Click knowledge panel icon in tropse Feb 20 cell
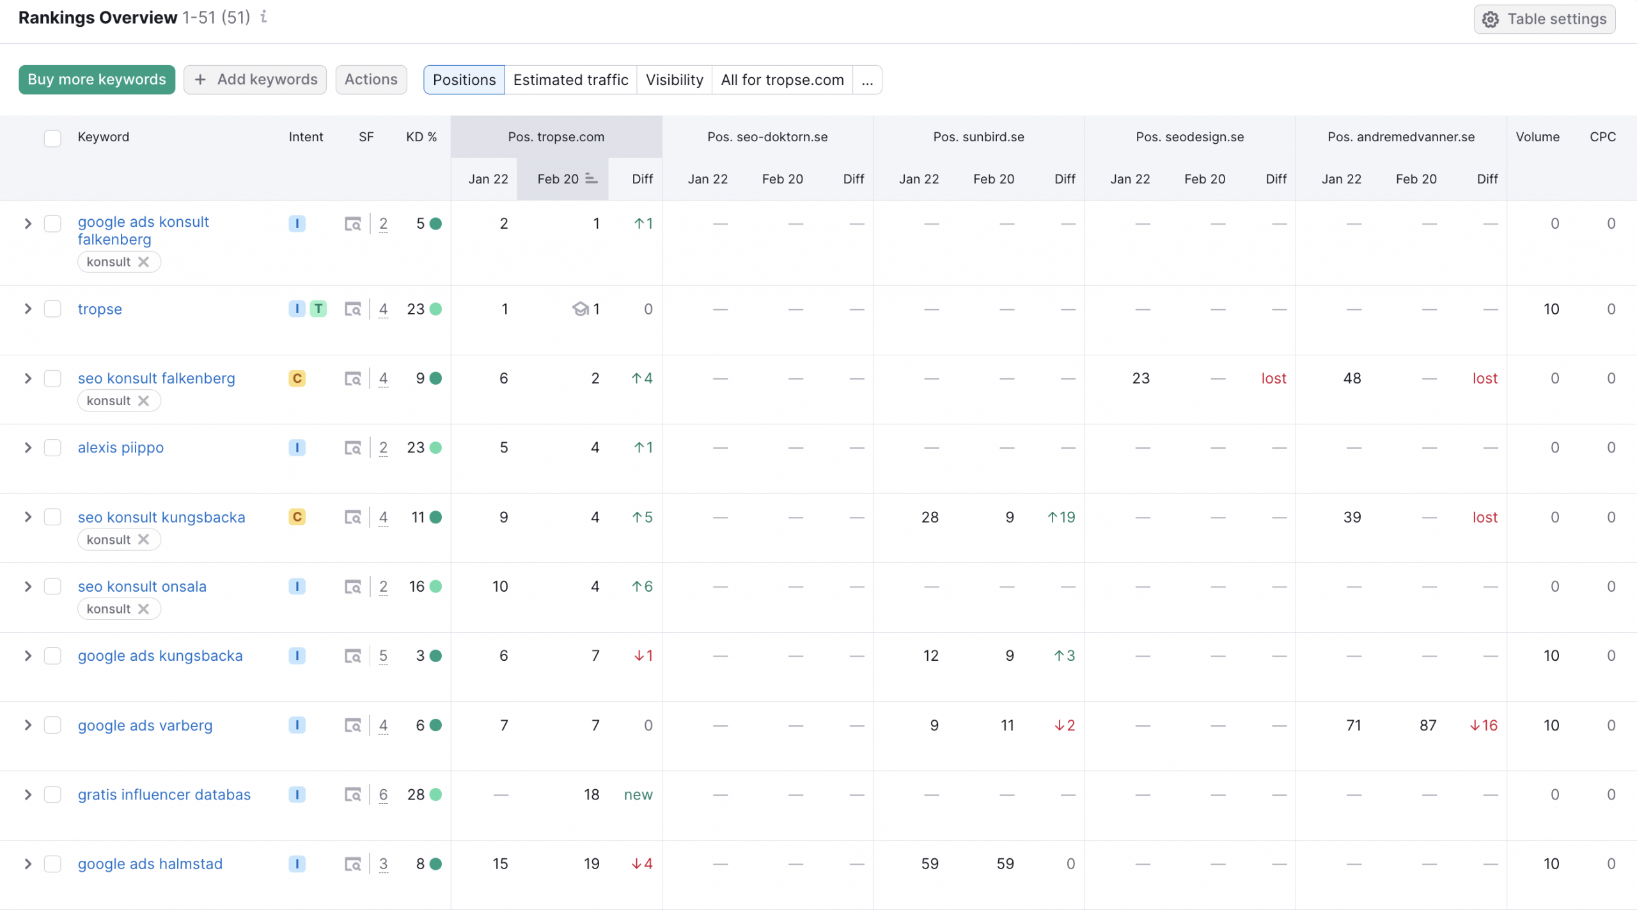The height and width of the screenshot is (910, 1637). [x=580, y=309]
